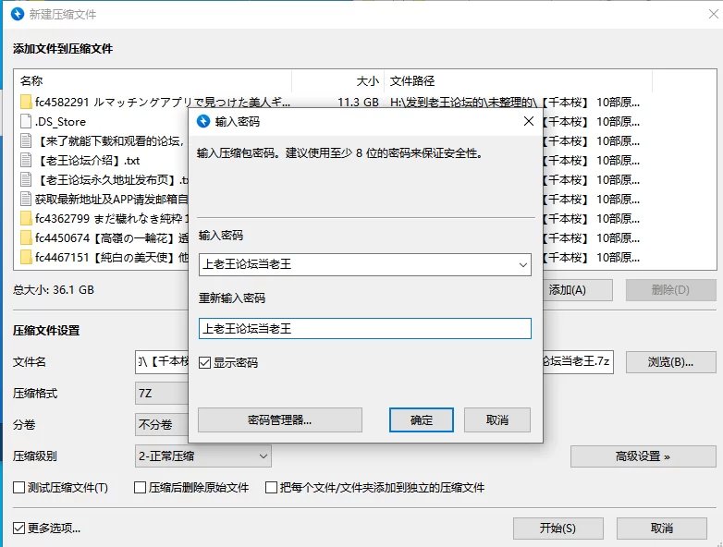The image size is (723, 547).
Task: Click the fc4362799 folder icon
Action: point(26,218)
